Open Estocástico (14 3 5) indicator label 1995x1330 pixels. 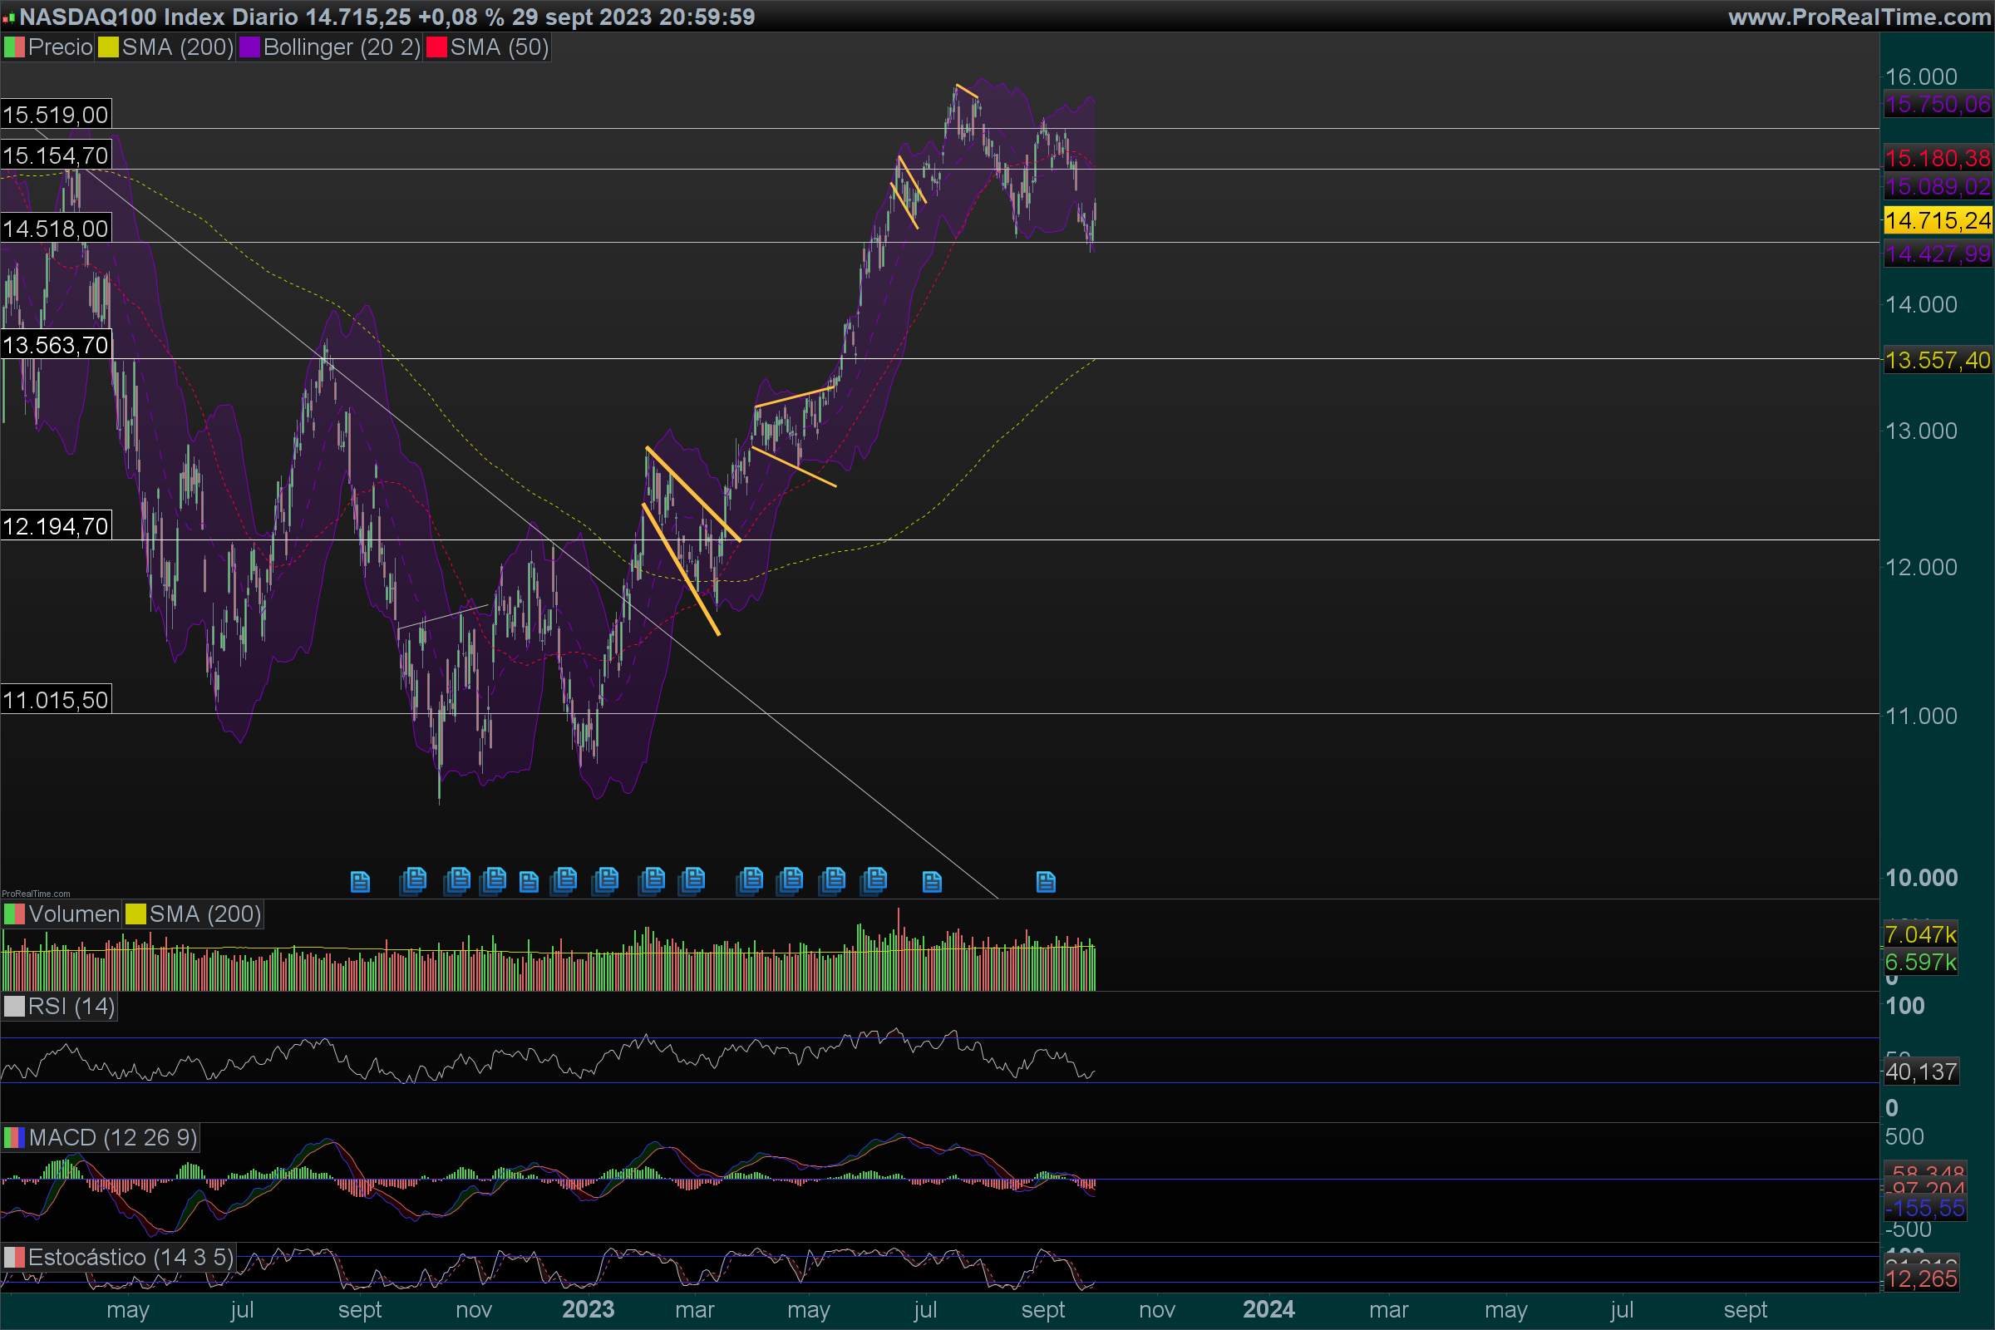point(130,1257)
